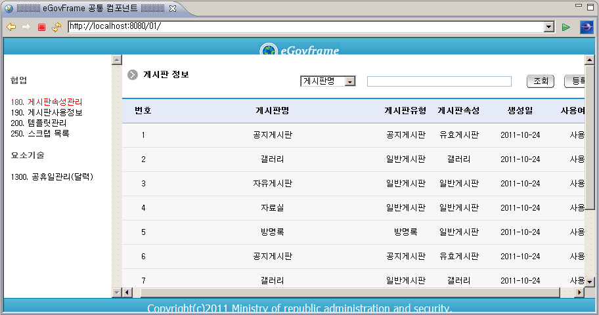Open 190. 게시판사용정보 menu item
The width and height of the screenshot is (599, 315).
coord(47,112)
